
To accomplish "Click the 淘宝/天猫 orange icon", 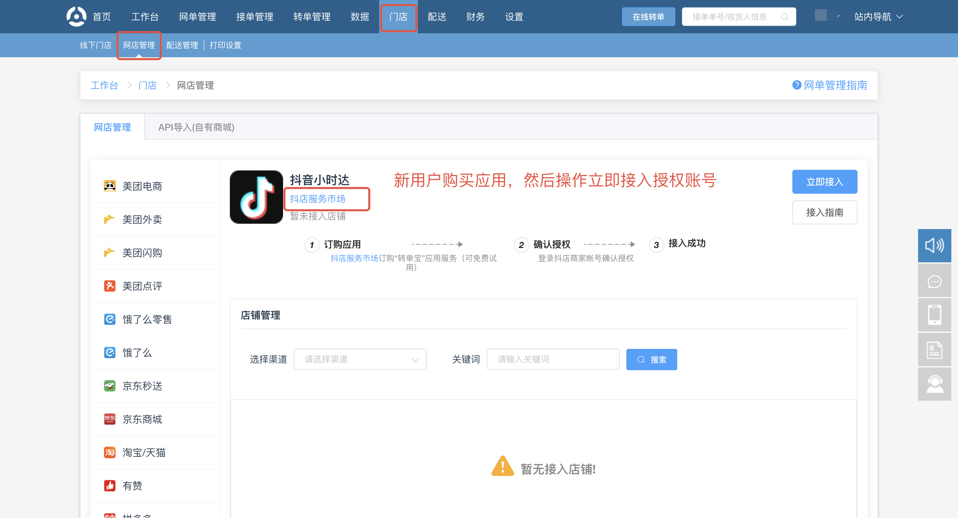I will 110,452.
